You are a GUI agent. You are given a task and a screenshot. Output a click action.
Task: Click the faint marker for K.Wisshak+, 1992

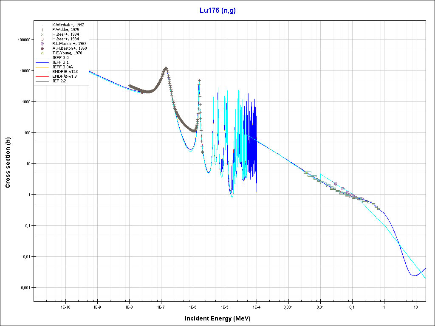(42, 25)
